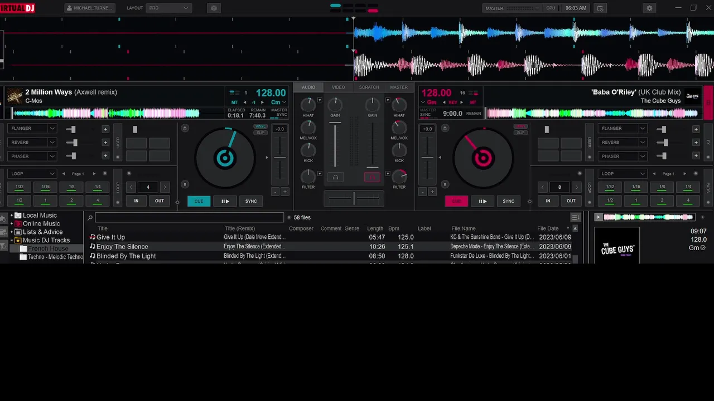This screenshot has height=401, width=714.
Task: Go to the previous pads page on the left deck
Action: coord(64,174)
